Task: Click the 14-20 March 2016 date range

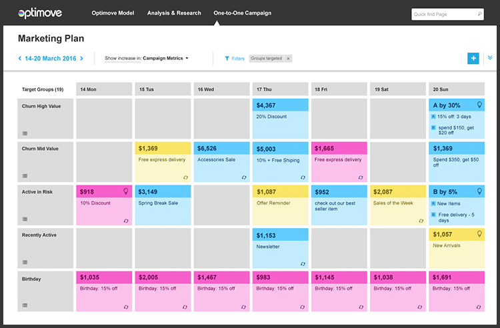Action: pyautogui.click(x=51, y=58)
